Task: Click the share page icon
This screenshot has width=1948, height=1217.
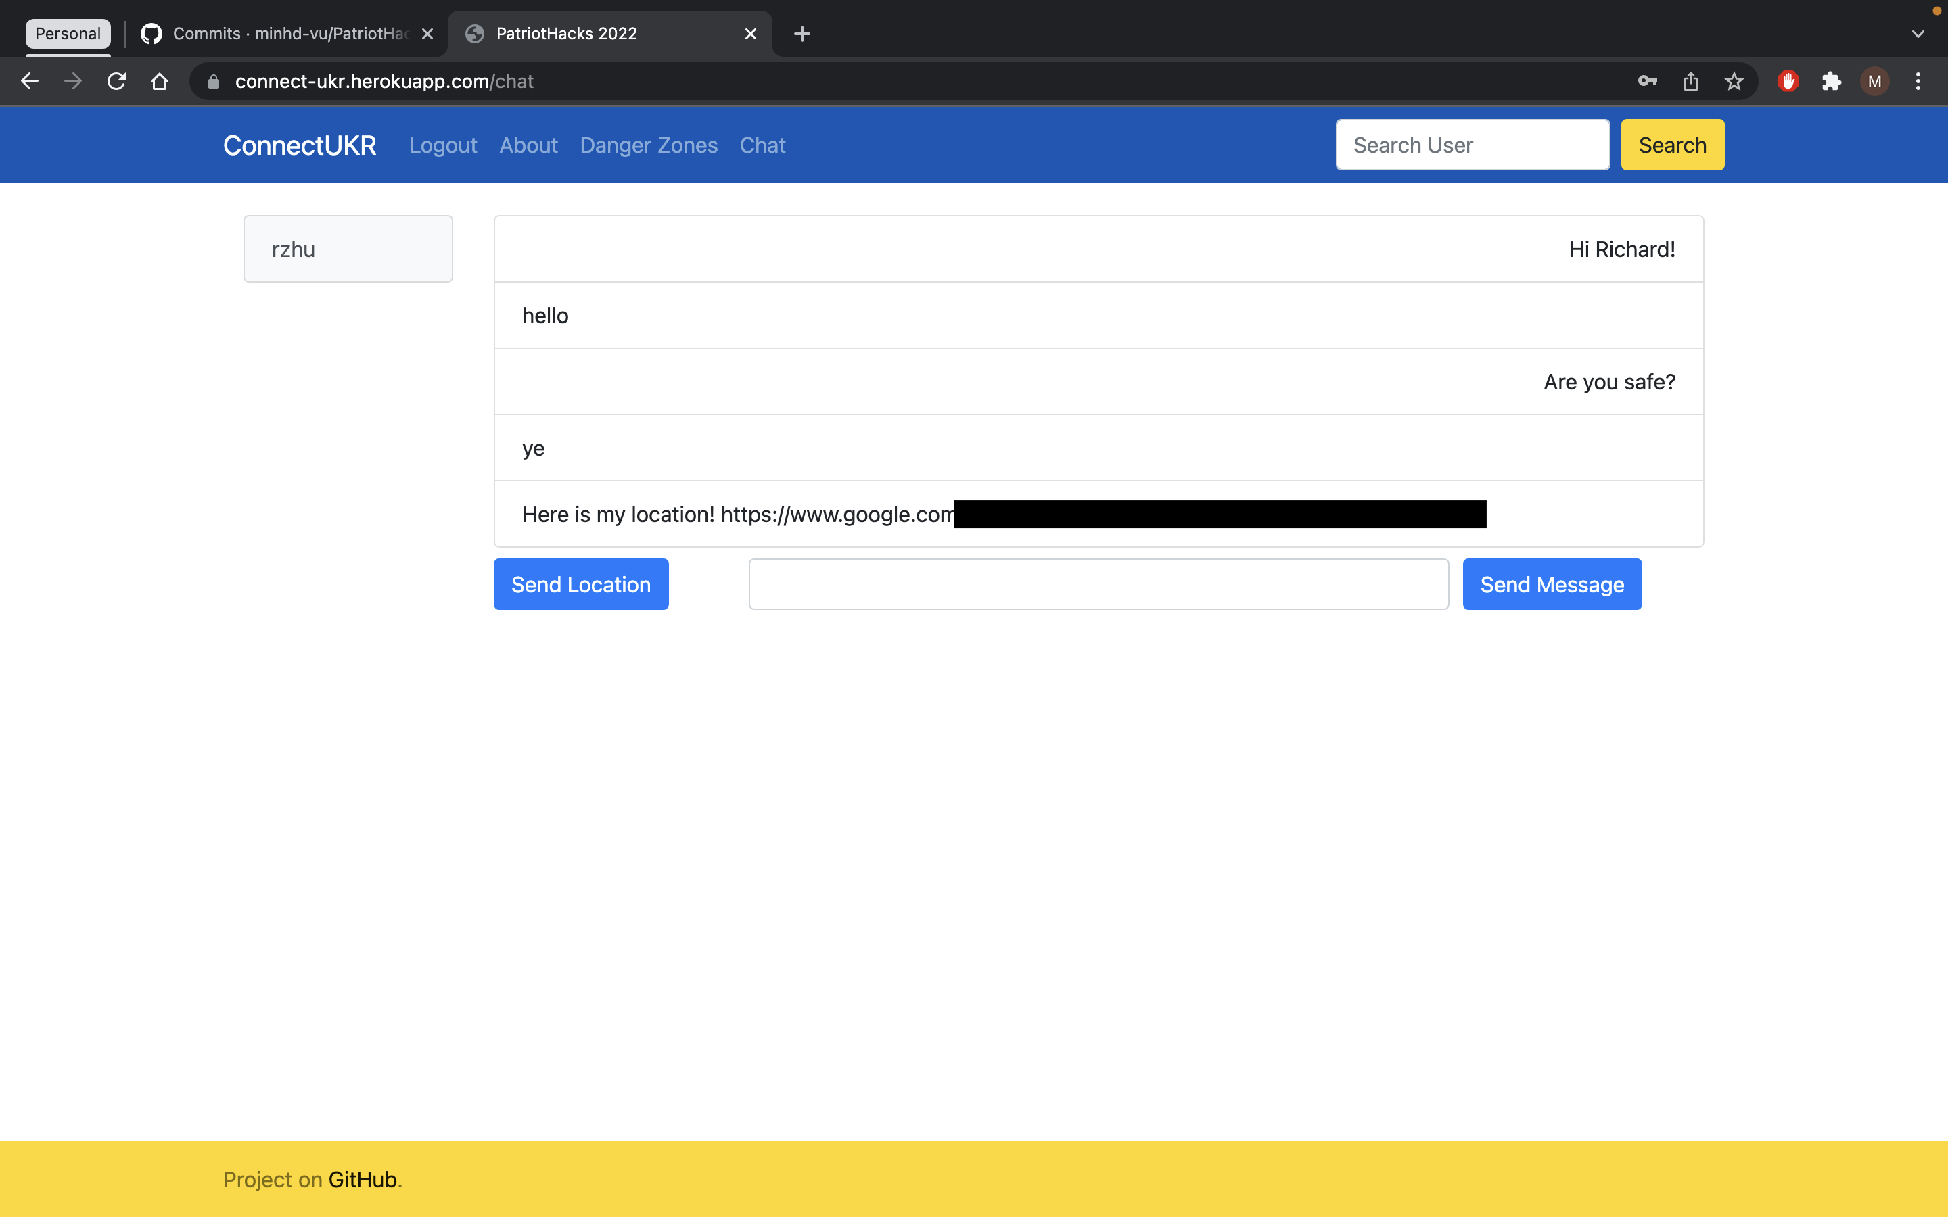Action: pyautogui.click(x=1690, y=81)
